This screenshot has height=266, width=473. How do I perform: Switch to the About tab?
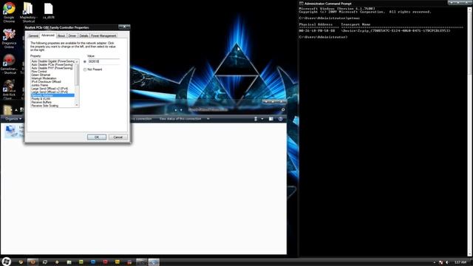[x=61, y=35]
